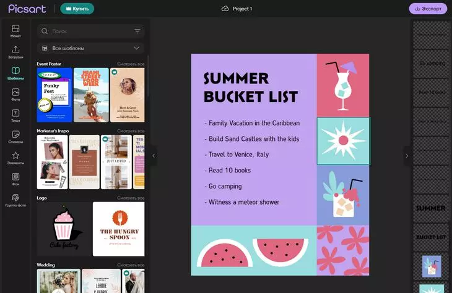Click the Купить buy button
The image size is (452, 293).
pyautogui.click(x=77, y=9)
